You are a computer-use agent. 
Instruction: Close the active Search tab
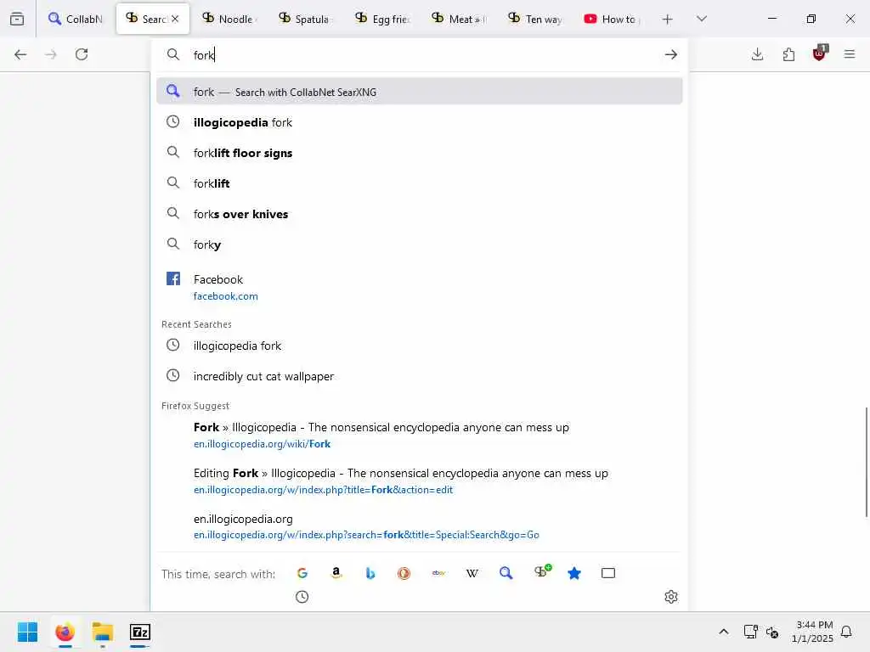coord(175,19)
